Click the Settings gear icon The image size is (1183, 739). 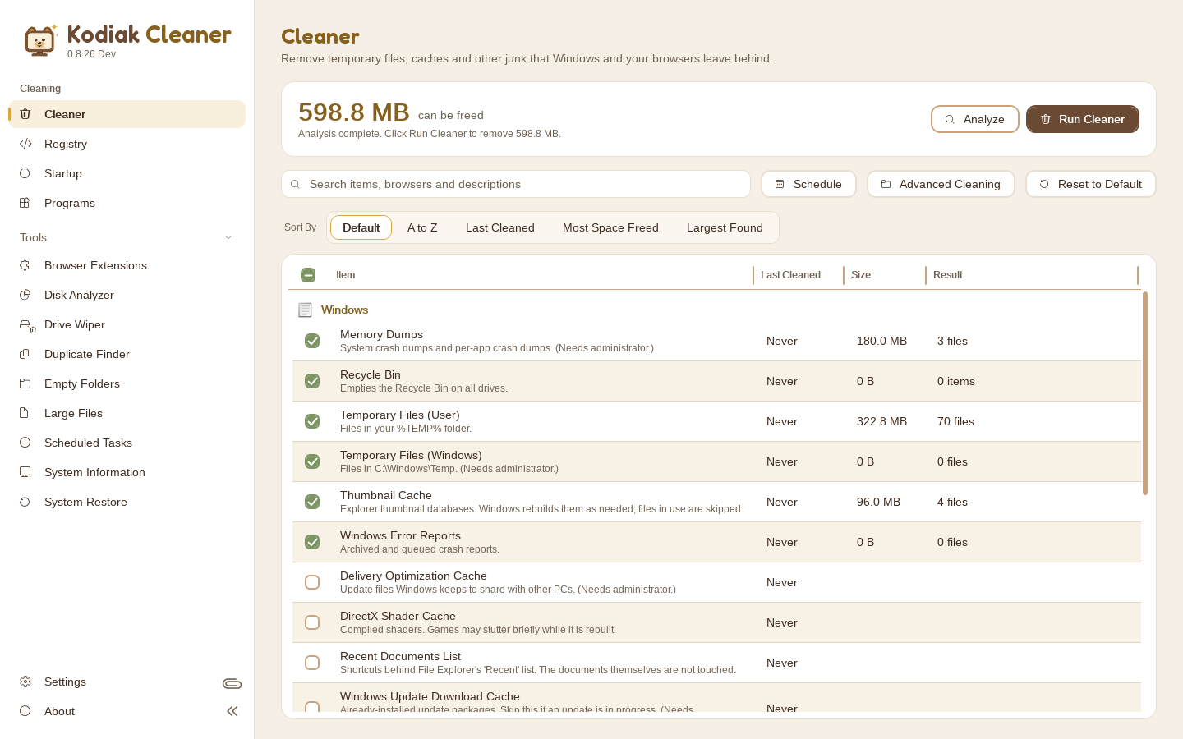click(25, 682)
